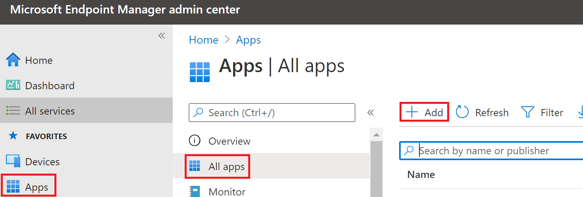The image size is (583, 197).
Task: Collapse the Apps blade menu panel
Action: point(371,113)
